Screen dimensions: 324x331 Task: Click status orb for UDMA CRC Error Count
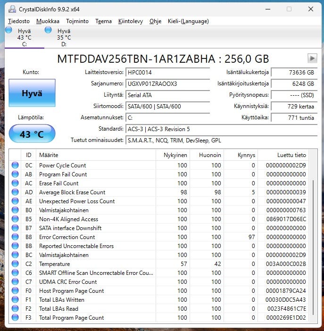(15, 281)
